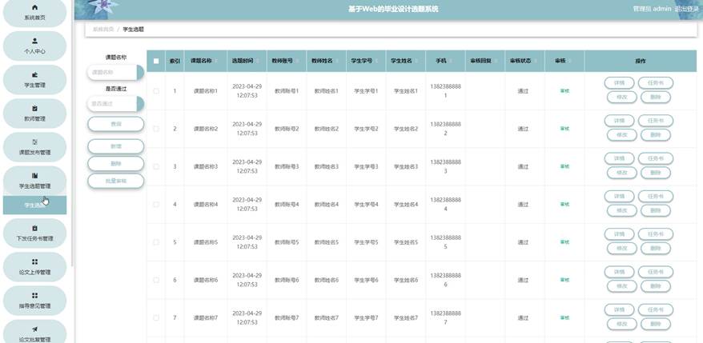This screenshot has height=343, width=703.
Task: Sort table by 教师姓名 column header
Action: click(326, 61)
